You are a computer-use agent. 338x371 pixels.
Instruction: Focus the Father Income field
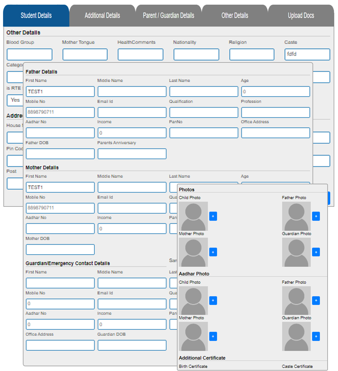(x=132, y=133)
